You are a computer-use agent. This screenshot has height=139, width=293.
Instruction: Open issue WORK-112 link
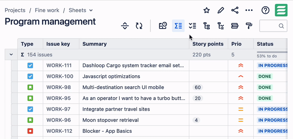tap(59, 131)
